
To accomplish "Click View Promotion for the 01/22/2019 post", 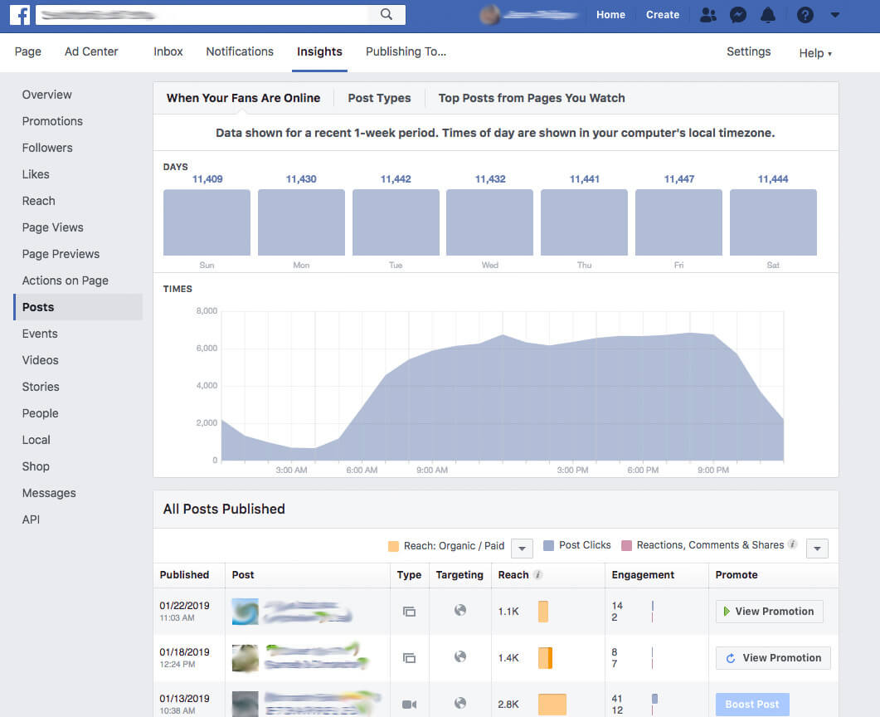I will click(x=769, y=611).
